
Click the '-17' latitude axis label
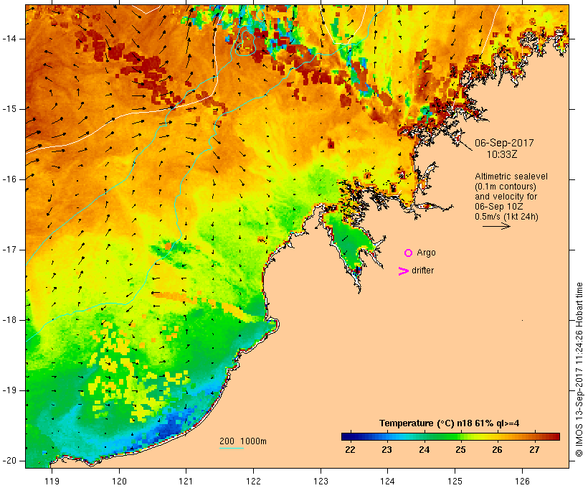click(9, 250)
